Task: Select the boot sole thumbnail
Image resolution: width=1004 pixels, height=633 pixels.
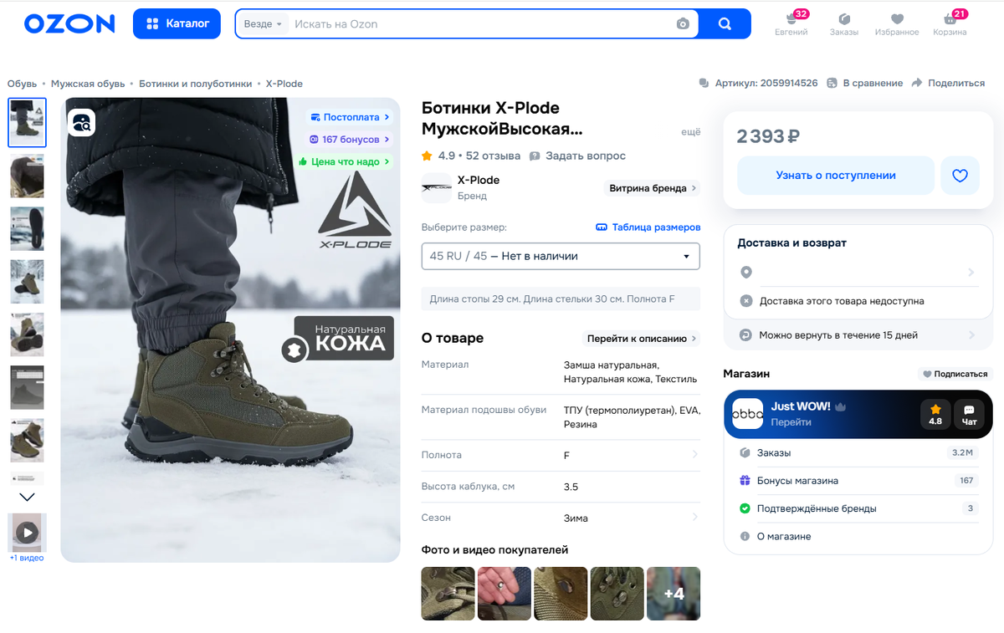Action: point(27,228)
